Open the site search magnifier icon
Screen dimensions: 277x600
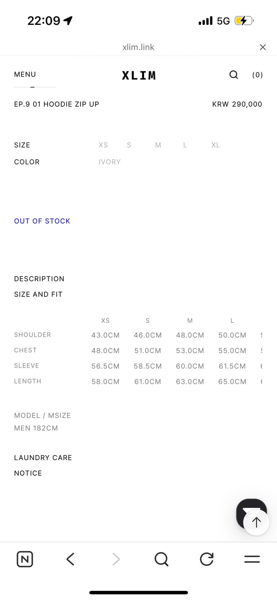tap(234, 75)
